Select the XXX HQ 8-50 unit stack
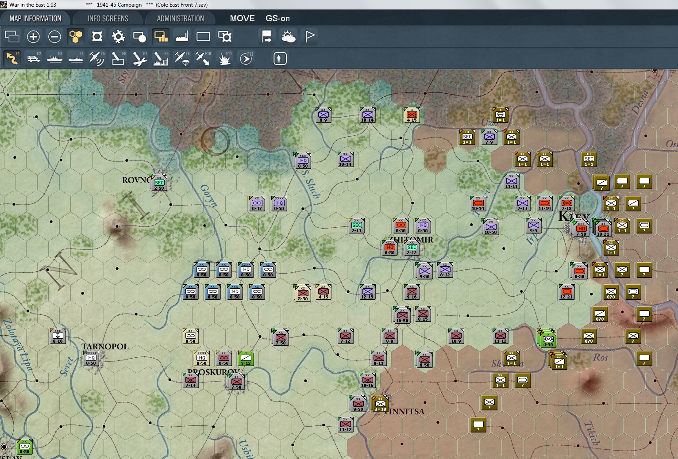The height and width of the screenshot is (459, 678). [303, 161]
